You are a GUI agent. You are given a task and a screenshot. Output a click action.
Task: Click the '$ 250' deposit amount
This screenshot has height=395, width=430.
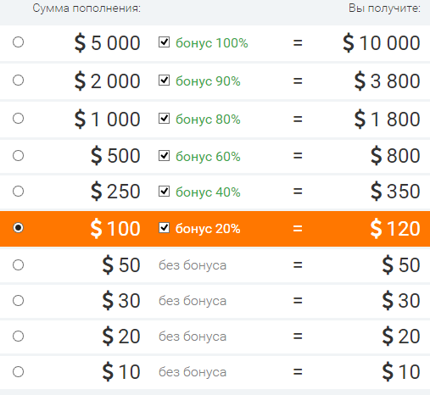[x=115, y=192]
